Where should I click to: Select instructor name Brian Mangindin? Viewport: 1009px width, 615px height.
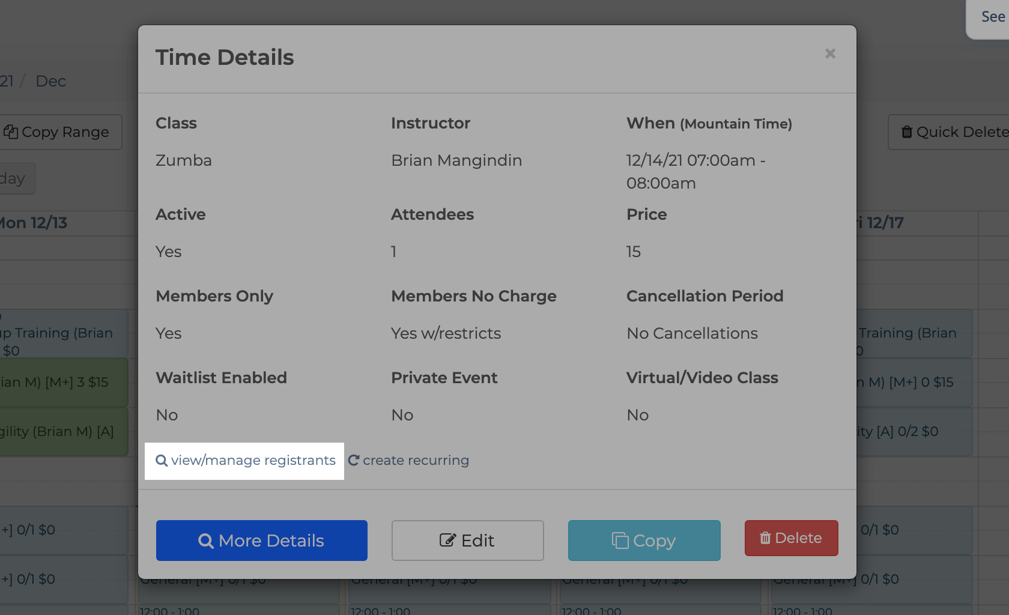coord(456,160)
